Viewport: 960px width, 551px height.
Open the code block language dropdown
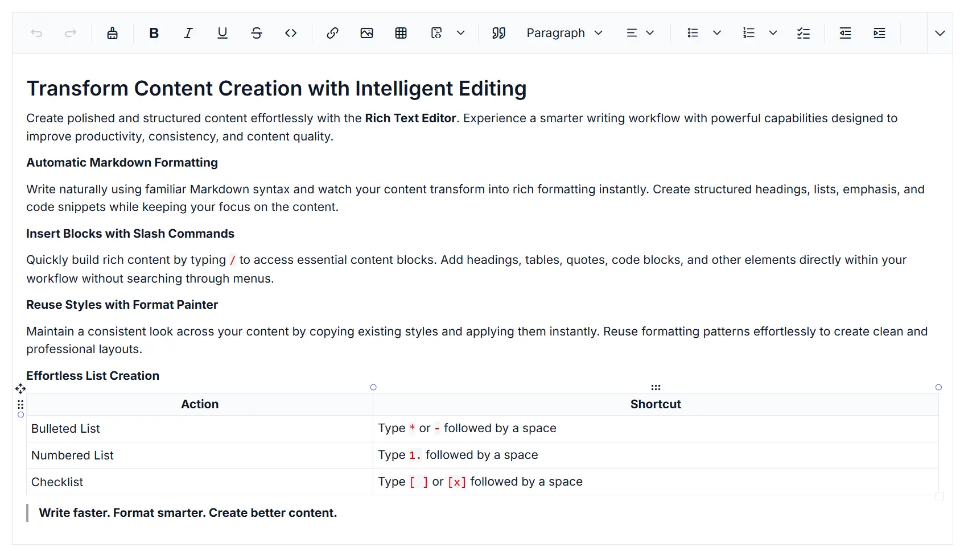(x=461, y=33)
